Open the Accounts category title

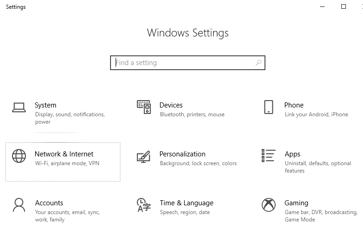point(49,203)
